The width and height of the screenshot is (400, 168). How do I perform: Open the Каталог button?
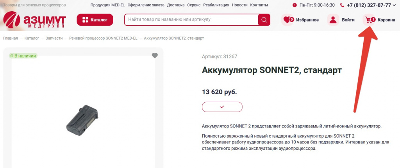coord(95,20)
